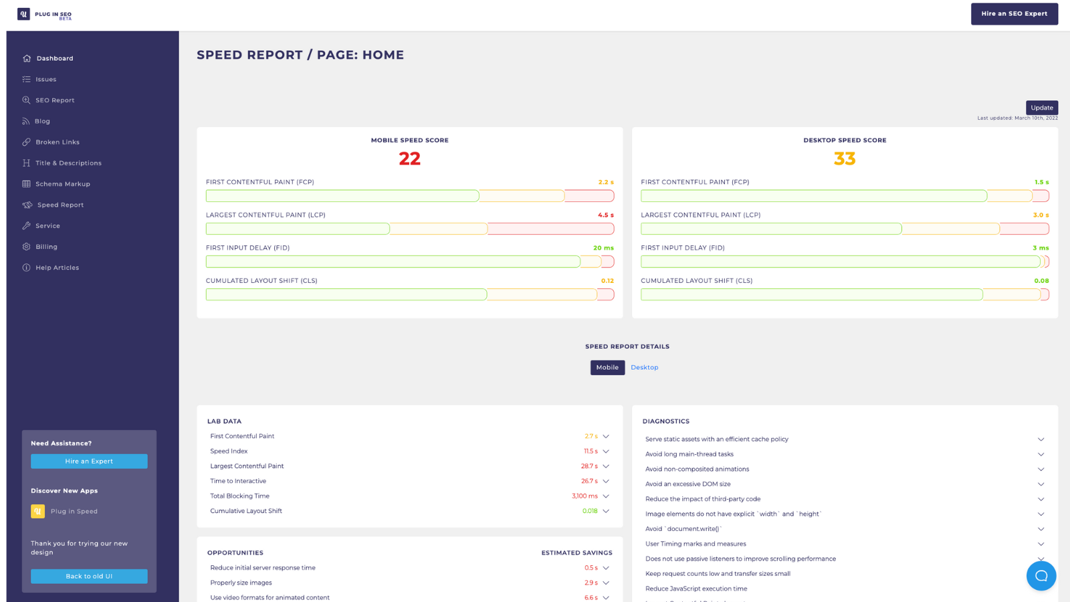
Task: Go to the Speed Report menu item
Action: pyautogui.click(x=61, y=205)
